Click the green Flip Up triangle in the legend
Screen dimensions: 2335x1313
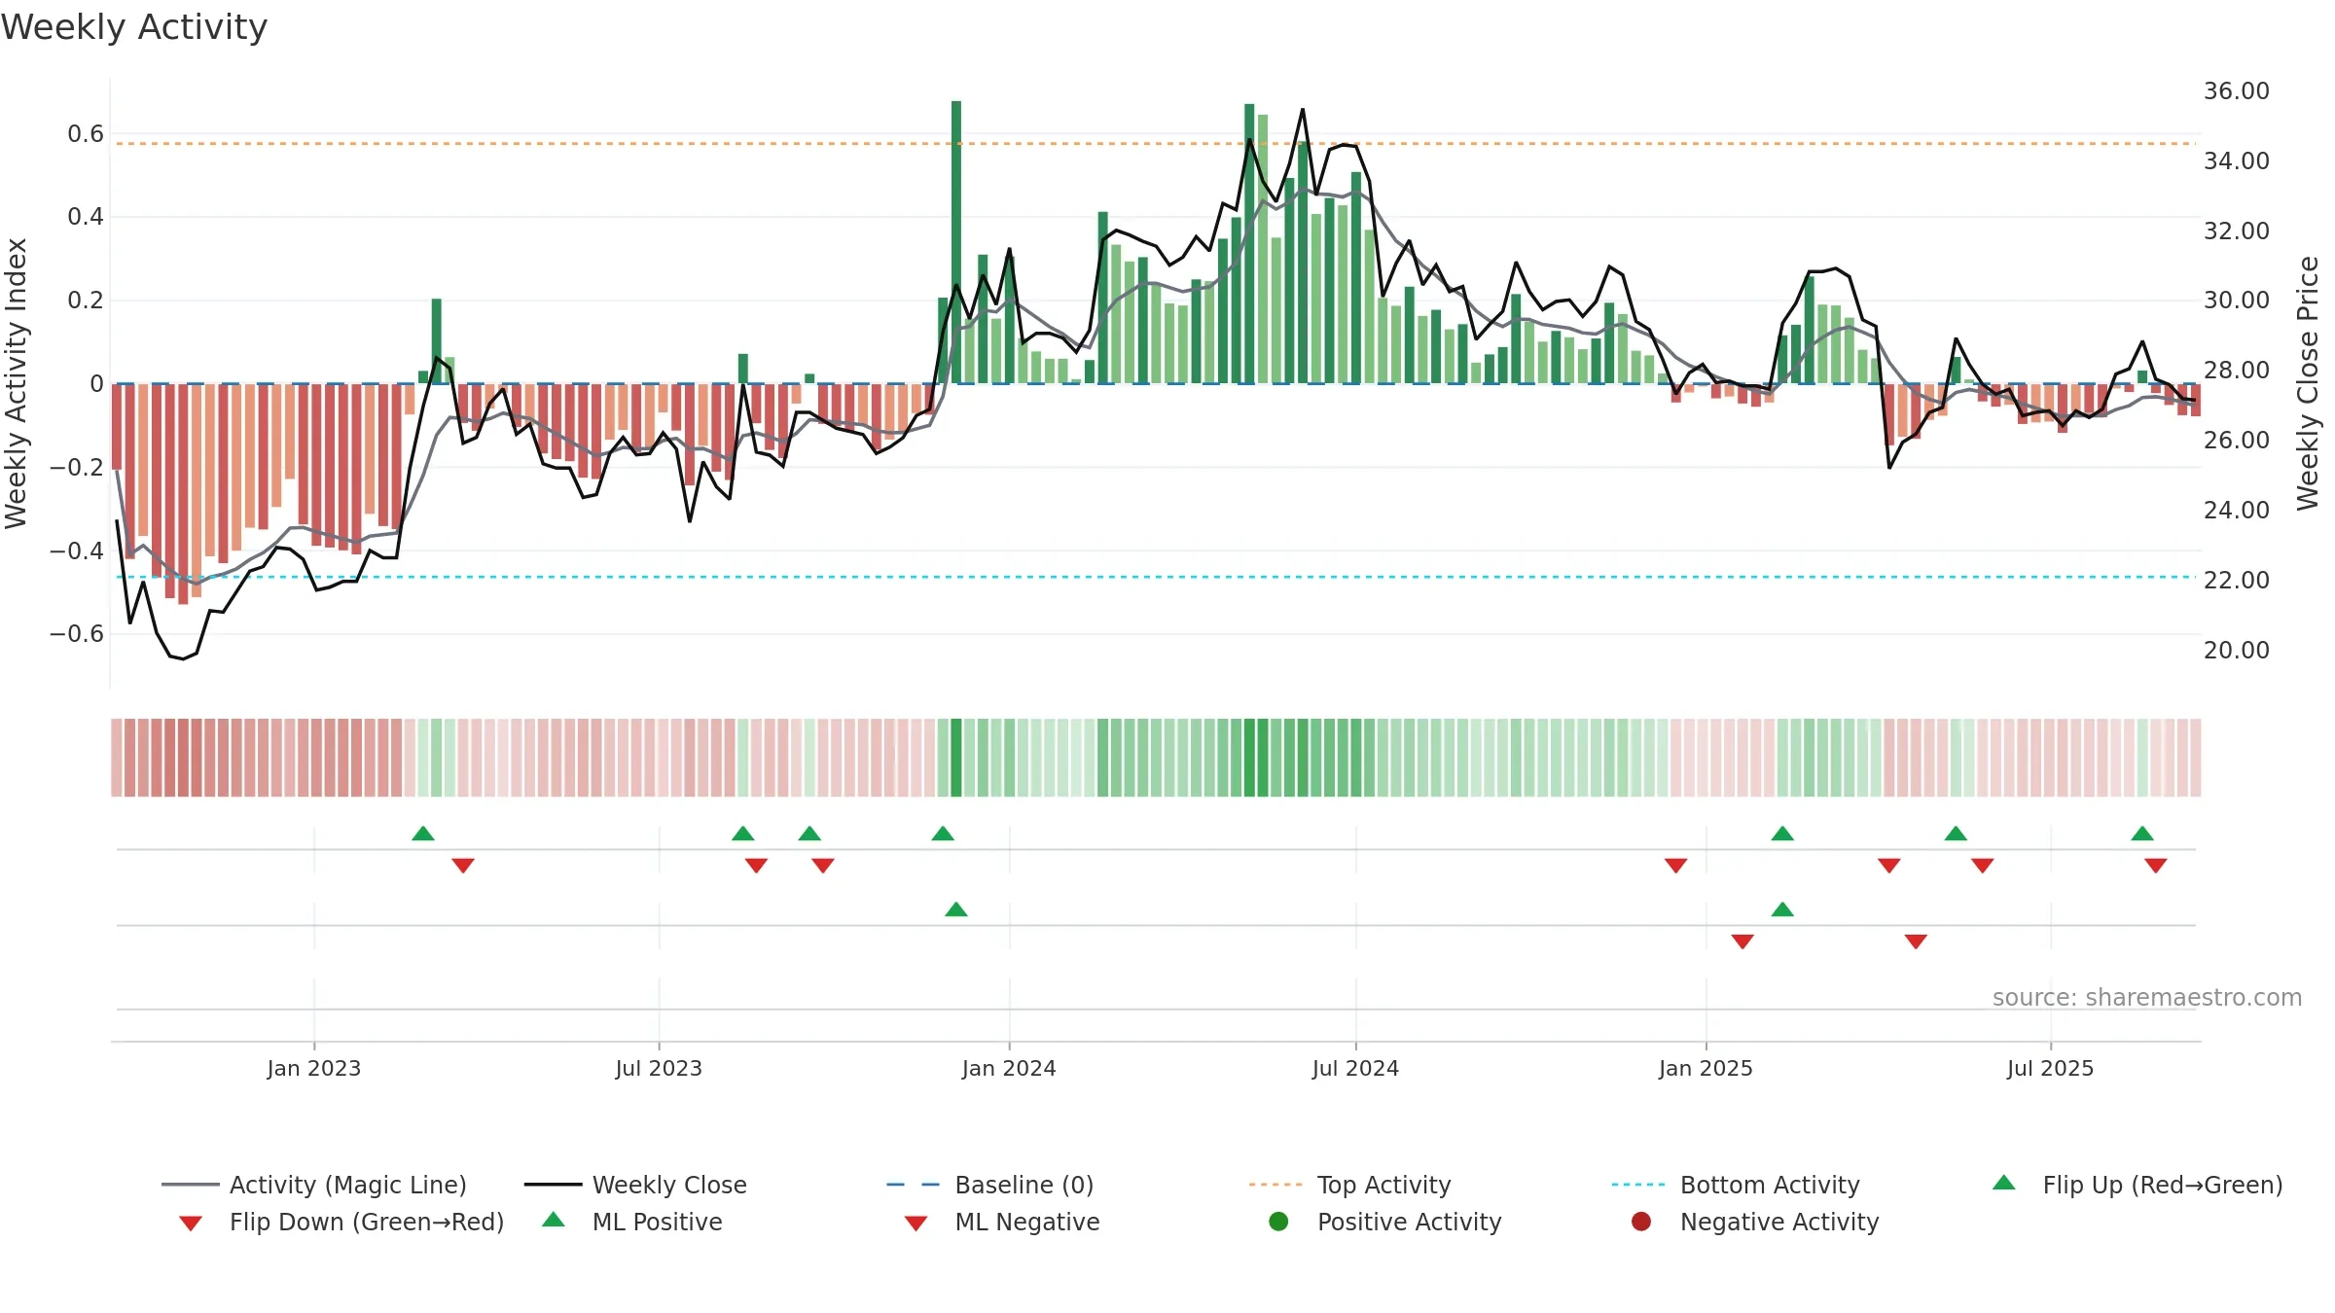2003,1184
